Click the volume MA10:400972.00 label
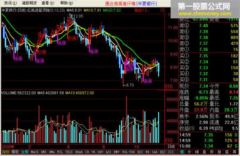Screen dimensions: 240x156 click(x=79, y=93)
